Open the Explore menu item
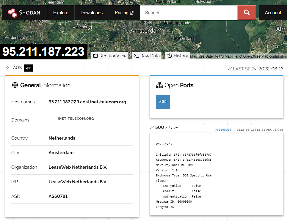 tap(61, 13)
